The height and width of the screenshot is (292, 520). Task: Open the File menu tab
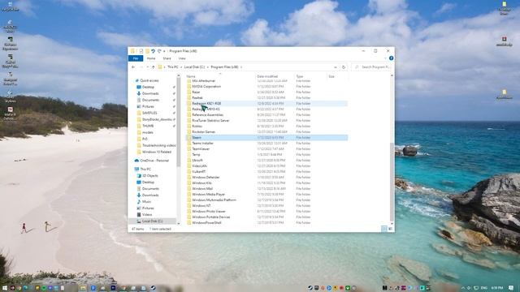pyautogui.click(x=136, y=58)
